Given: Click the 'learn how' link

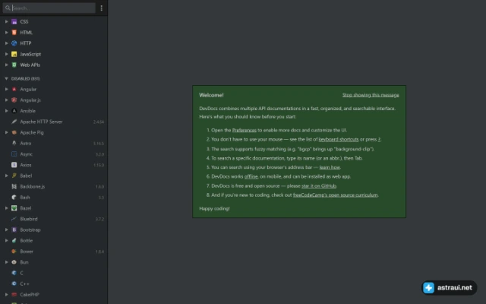Looking at the screenshot, I should (330, 167).
